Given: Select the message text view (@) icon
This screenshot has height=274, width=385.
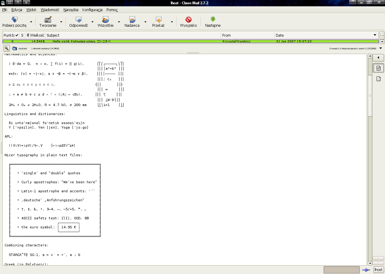Looking at the screenshot, I should coord(378,68).
